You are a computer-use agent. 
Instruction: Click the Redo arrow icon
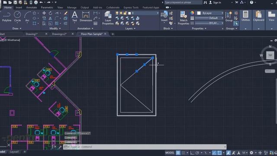click(x=48, y=2)
